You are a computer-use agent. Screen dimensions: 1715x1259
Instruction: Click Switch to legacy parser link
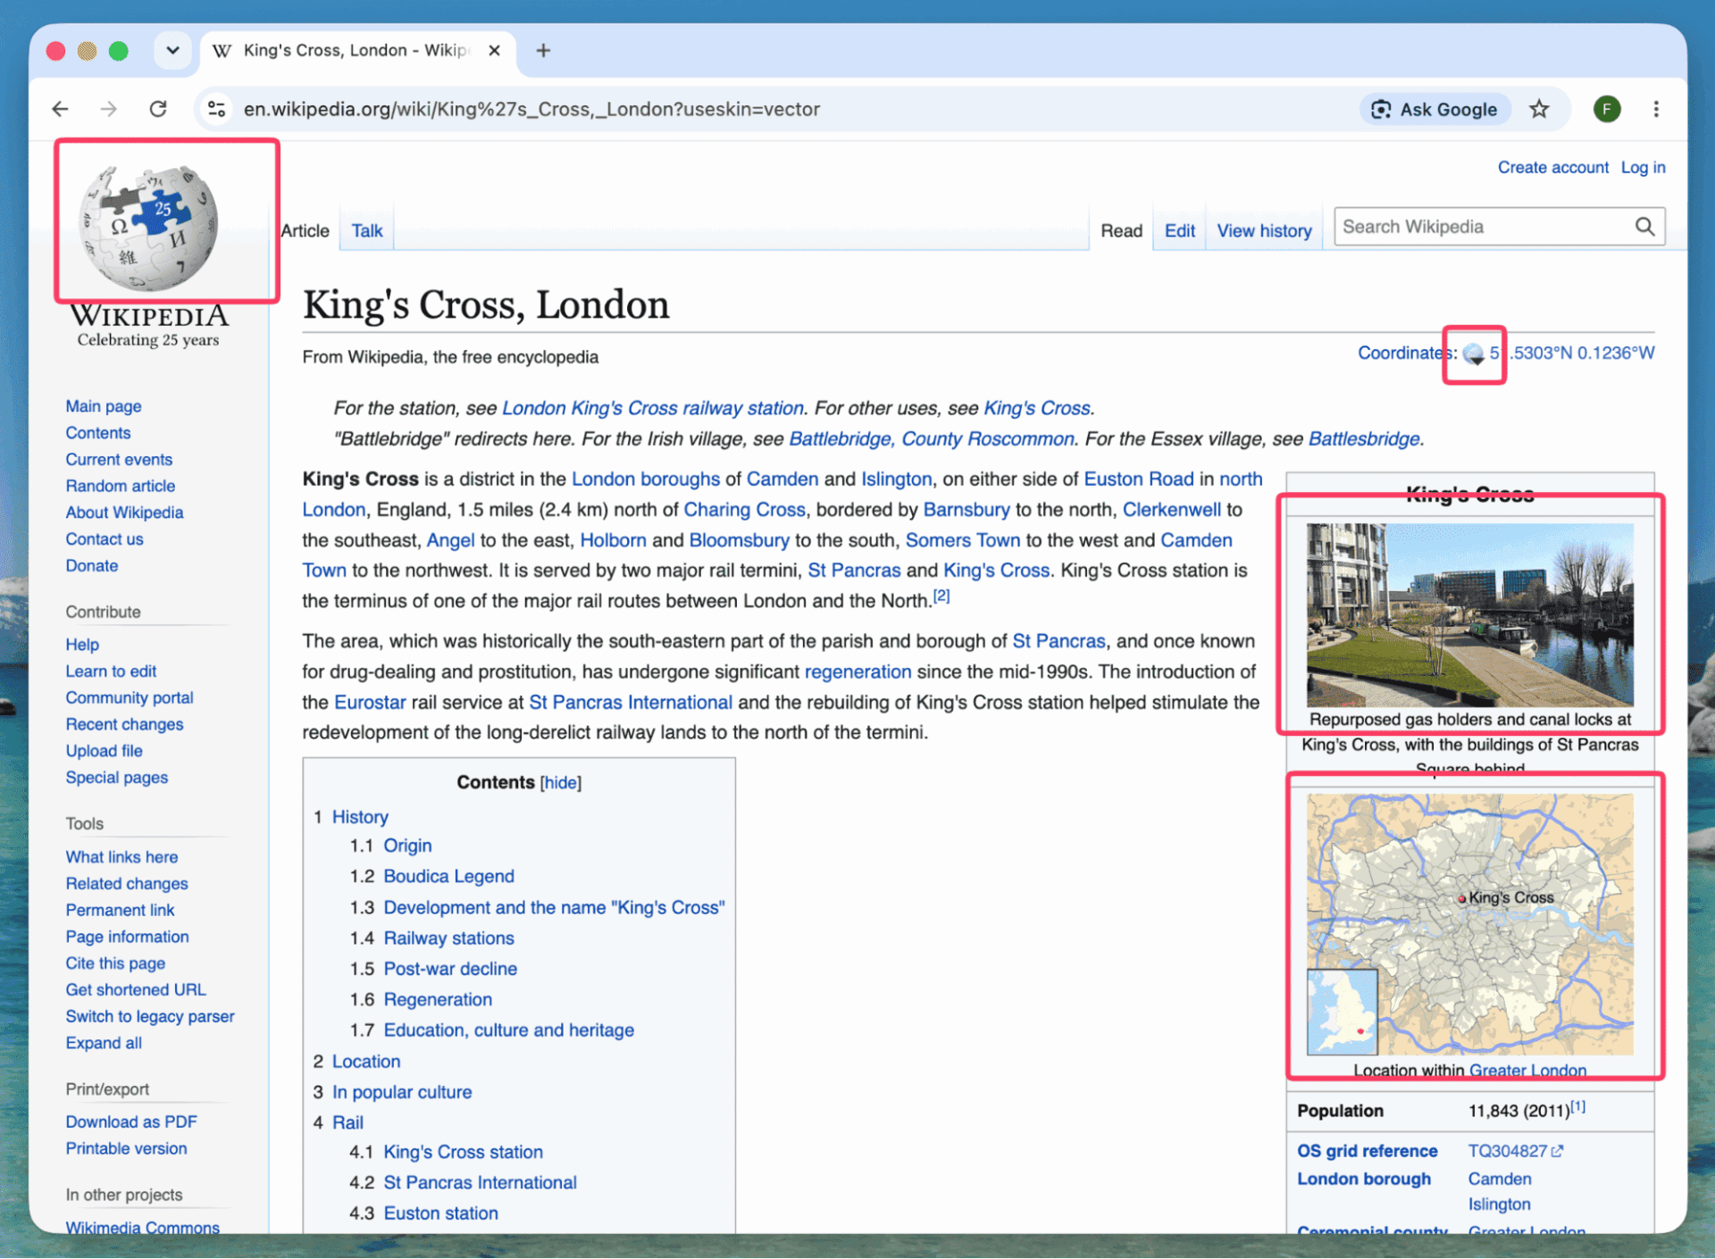click(150, 1017)
